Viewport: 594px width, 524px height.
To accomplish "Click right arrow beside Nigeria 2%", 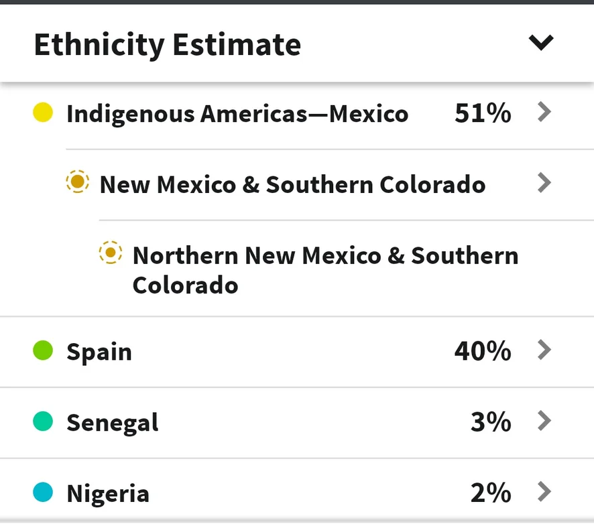I will point(544,492).
